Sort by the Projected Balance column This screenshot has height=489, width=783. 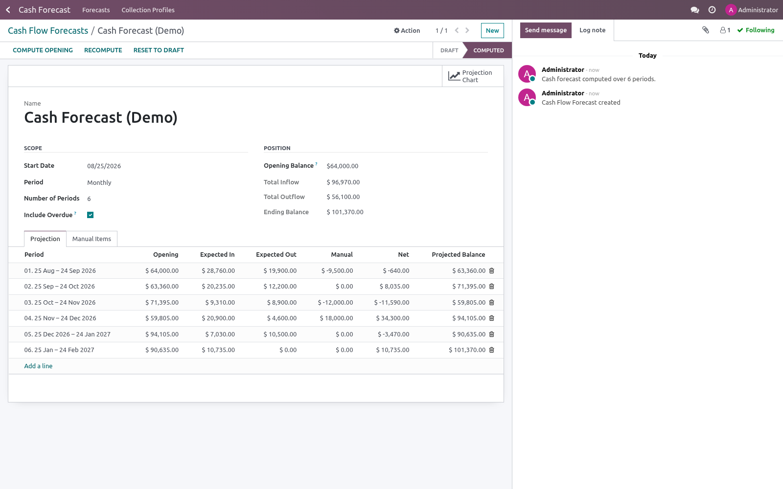(458, 255)
